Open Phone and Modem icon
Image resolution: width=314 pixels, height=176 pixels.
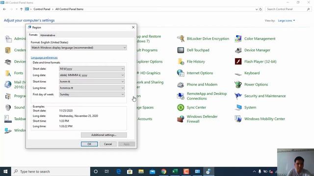point(181,85)
